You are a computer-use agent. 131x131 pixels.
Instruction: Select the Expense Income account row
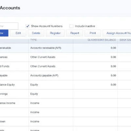coord(65,103)
